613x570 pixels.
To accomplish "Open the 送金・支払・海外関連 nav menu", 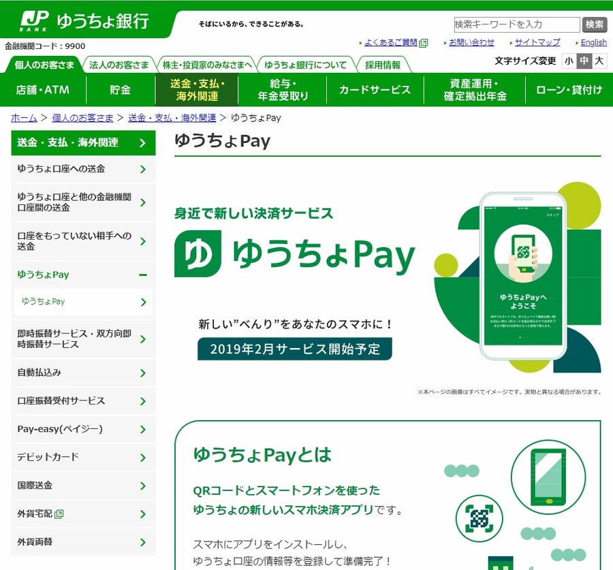I will [197, 90].
